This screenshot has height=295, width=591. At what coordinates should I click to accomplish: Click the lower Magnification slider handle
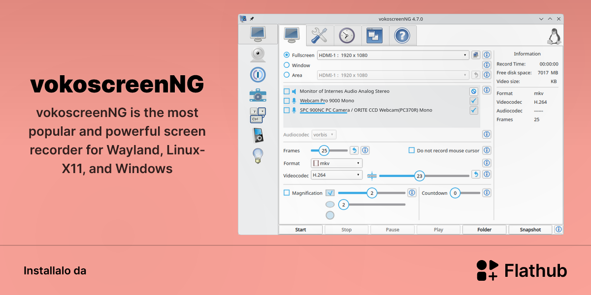point(344,205)
